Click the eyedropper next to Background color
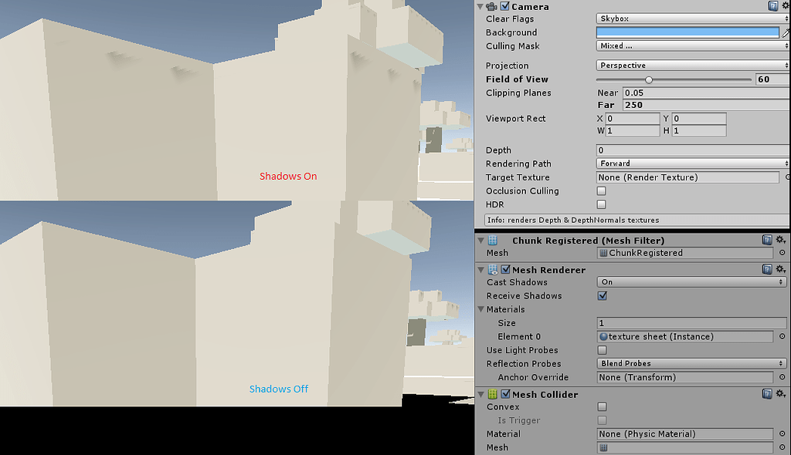Screen dimensions: 791x455 pos(787,32)
